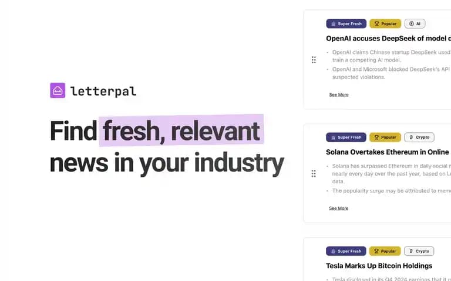Expand See More on the Solana article
This screenshot has width=451, height=281.
tap(338, 208)
